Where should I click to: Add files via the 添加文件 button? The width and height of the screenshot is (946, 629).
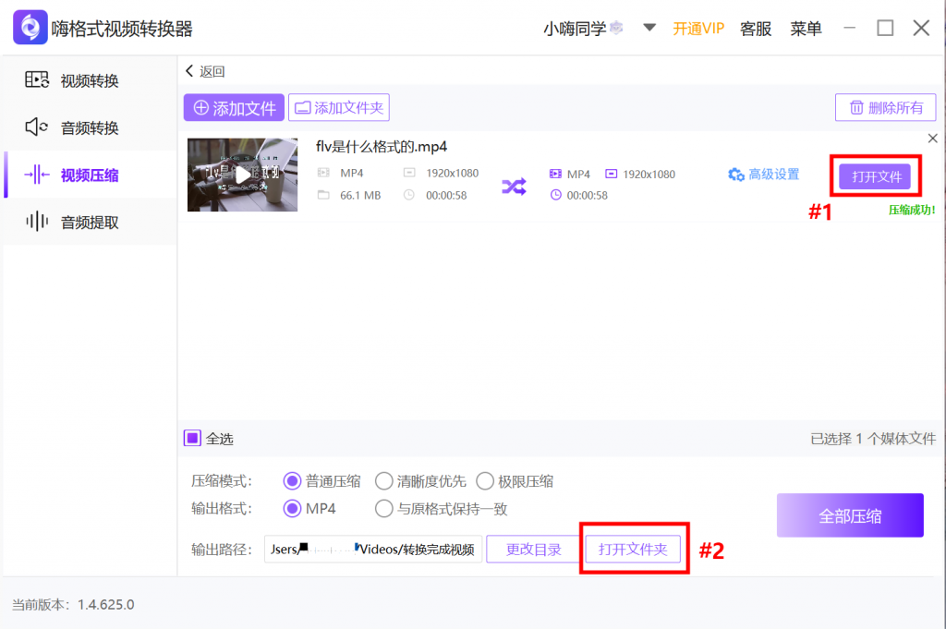[x=234, y=107]
